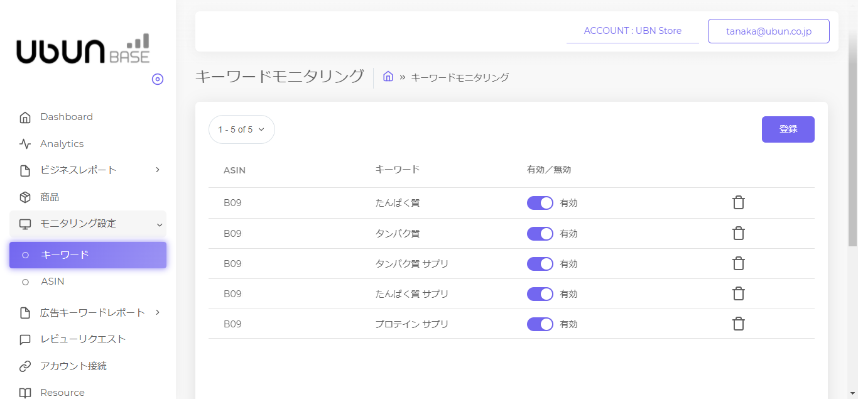Click the Analytics pulse icon

(25, 144)
